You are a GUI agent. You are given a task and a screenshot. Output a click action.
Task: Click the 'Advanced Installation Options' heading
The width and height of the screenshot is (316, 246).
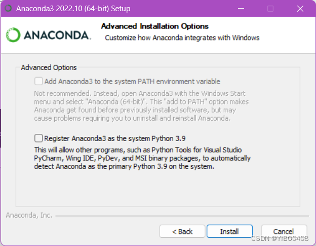155,26
